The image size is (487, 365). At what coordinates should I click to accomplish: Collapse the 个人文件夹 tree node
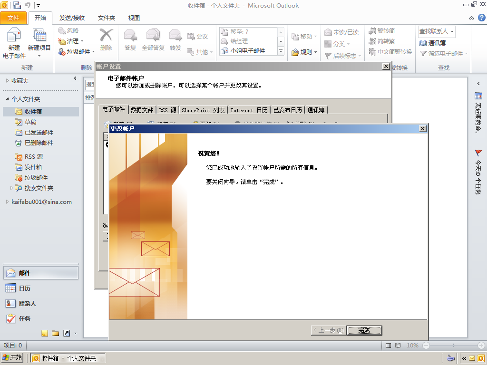(x=8, y=99)
